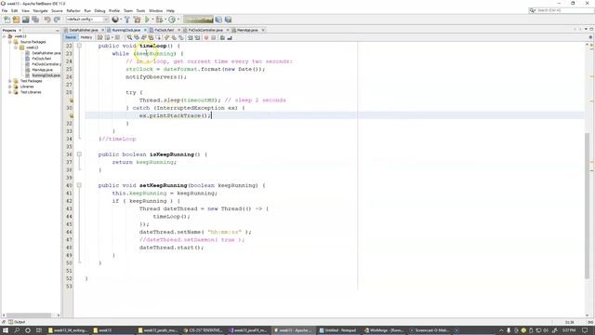Open the WinMerge taskbar item
The height and width of the screenshot is (335, 595).
(384, 330)
